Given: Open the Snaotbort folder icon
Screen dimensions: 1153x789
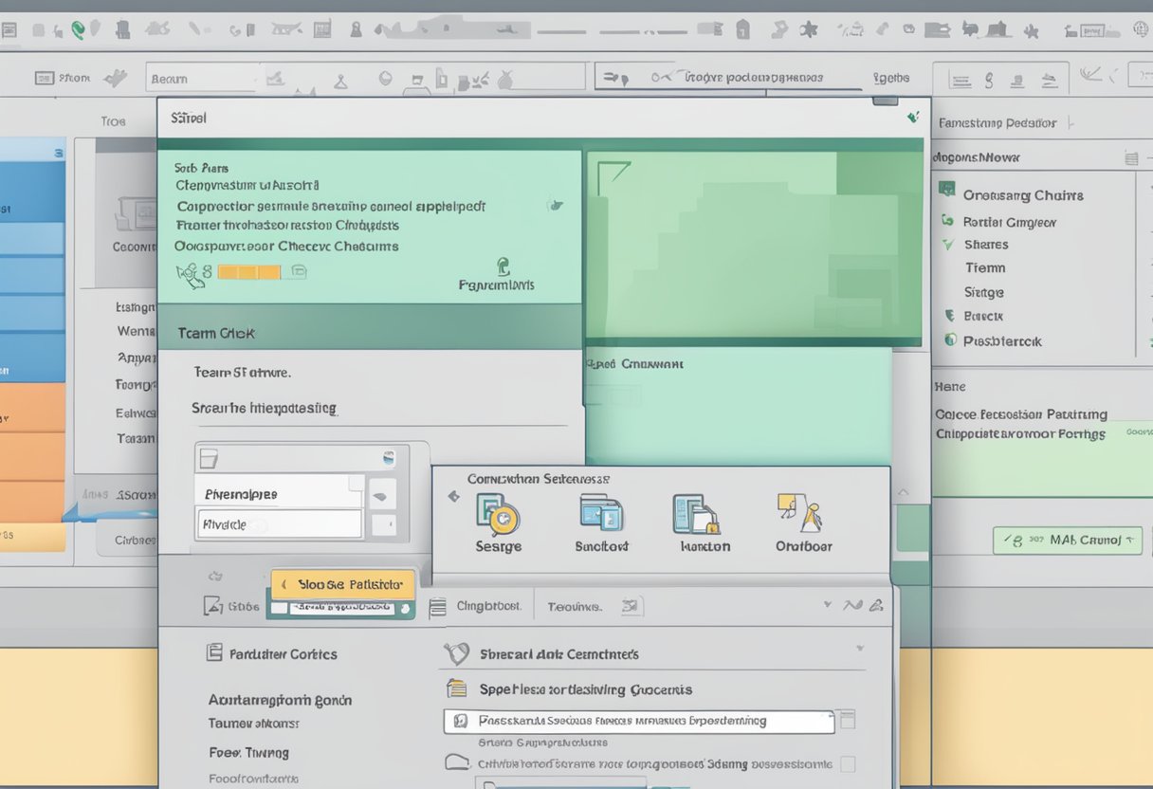Looking at the screenshot, I should click(601, 513).
